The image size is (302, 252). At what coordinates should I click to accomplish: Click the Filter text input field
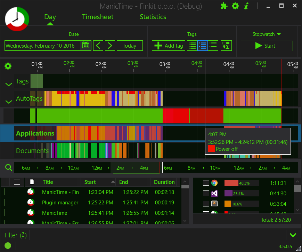click(x=157, y=235)
